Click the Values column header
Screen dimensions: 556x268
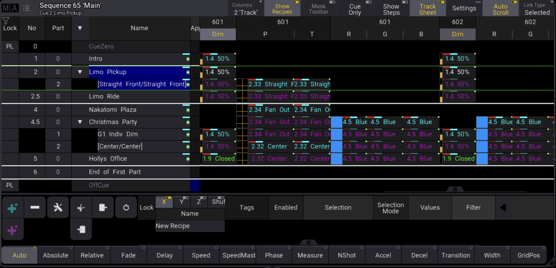[430, 208]
